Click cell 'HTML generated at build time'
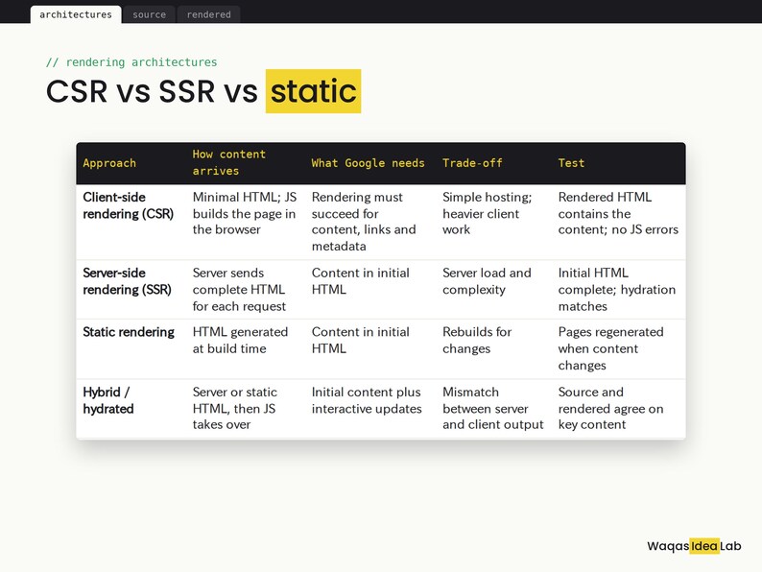This screenshot has width=762, height=572. pyautogui.click(x=240, y=340)
